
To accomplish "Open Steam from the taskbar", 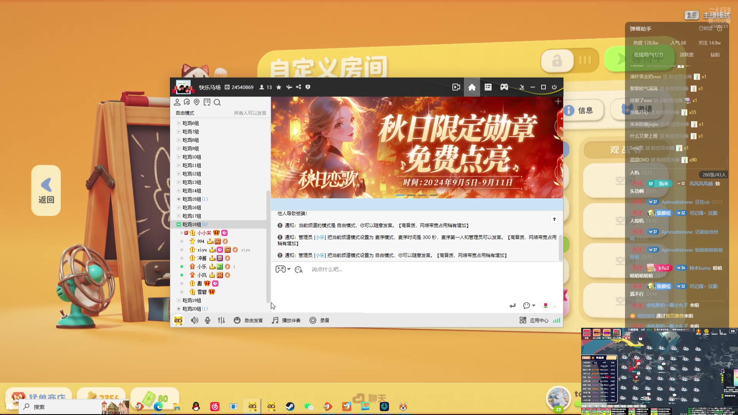I will pyautogui.click(x=290, y=407).
